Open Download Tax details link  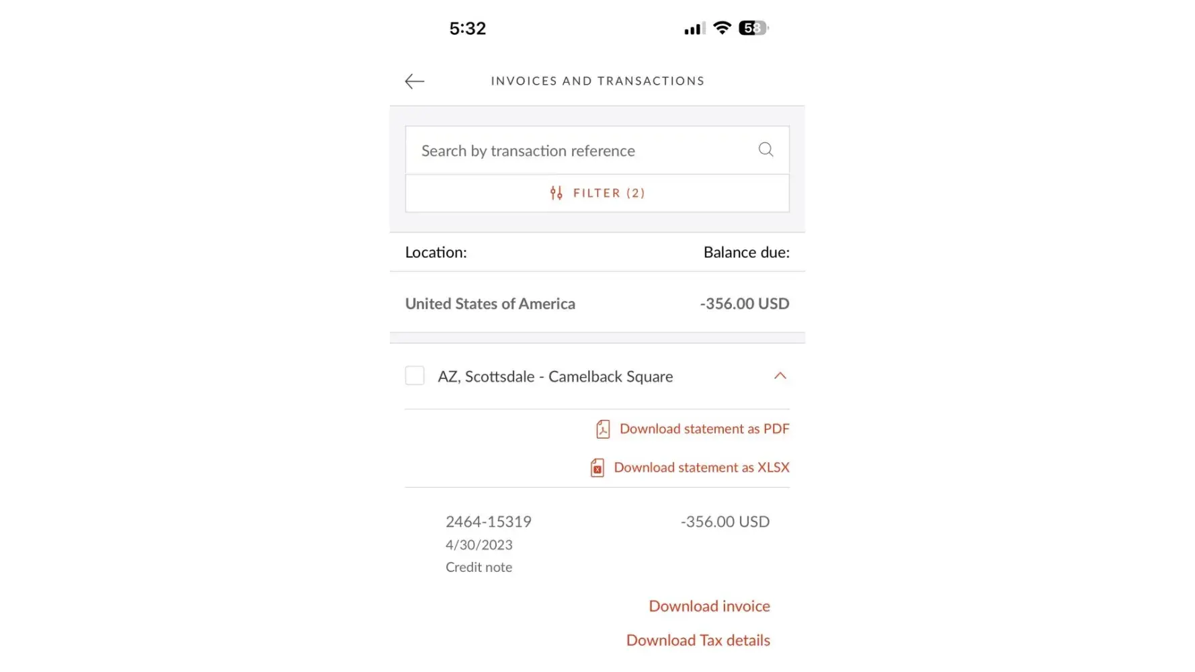click(x=698, y=640)
